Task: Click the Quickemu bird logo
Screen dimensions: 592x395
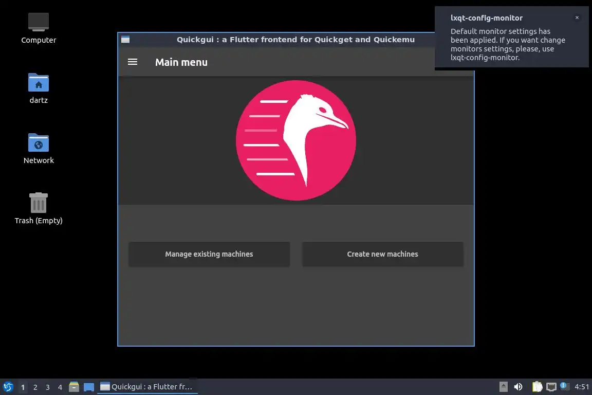Action: (296, 140)
